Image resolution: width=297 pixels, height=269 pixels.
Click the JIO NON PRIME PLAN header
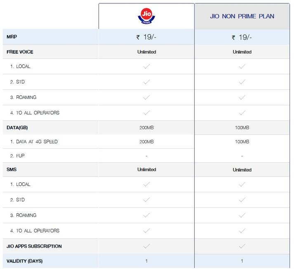242,16
